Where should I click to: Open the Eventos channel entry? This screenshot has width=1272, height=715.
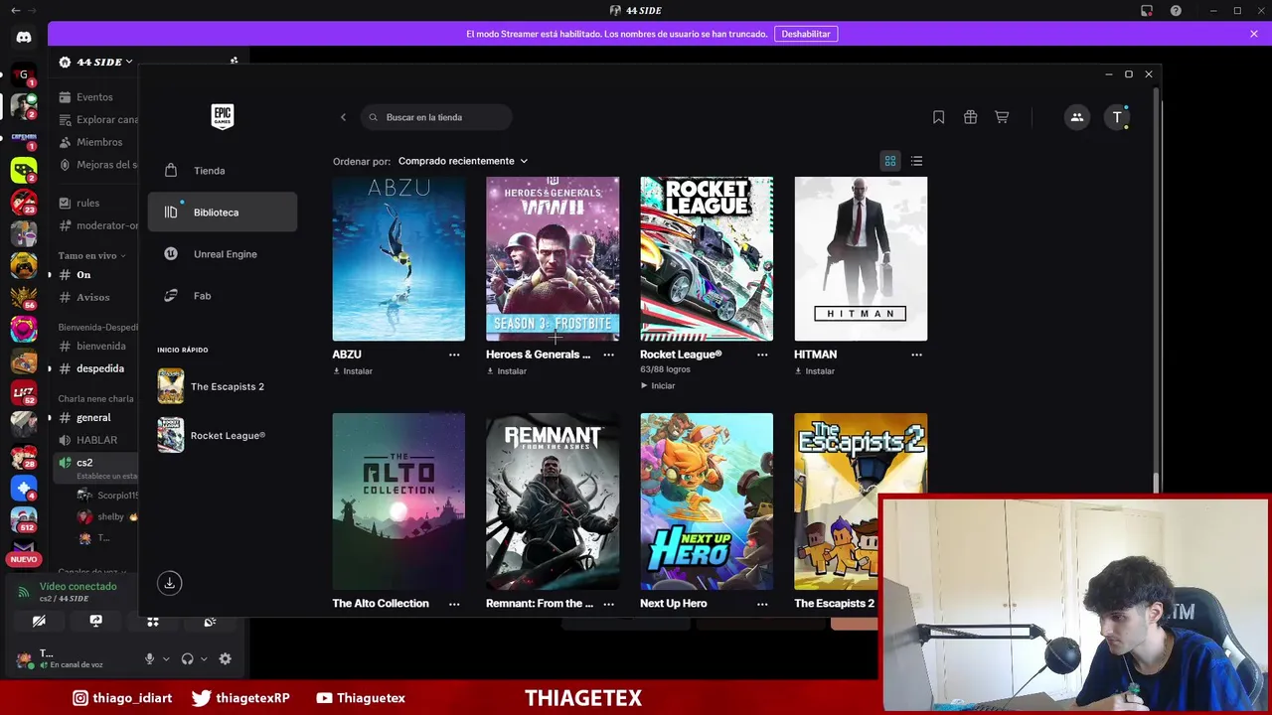pyautogui.click(x=93, y=97)
